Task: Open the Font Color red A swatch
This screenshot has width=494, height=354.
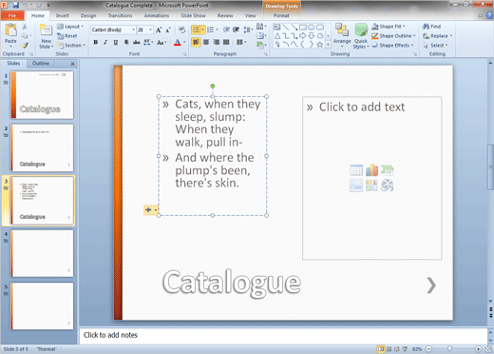Action: (x=178, y=42)
